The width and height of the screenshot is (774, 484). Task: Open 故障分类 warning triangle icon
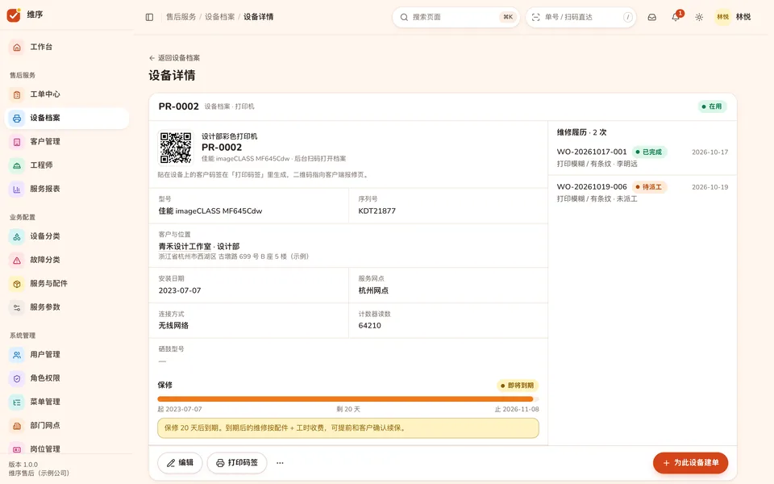(x=17, y=261)
